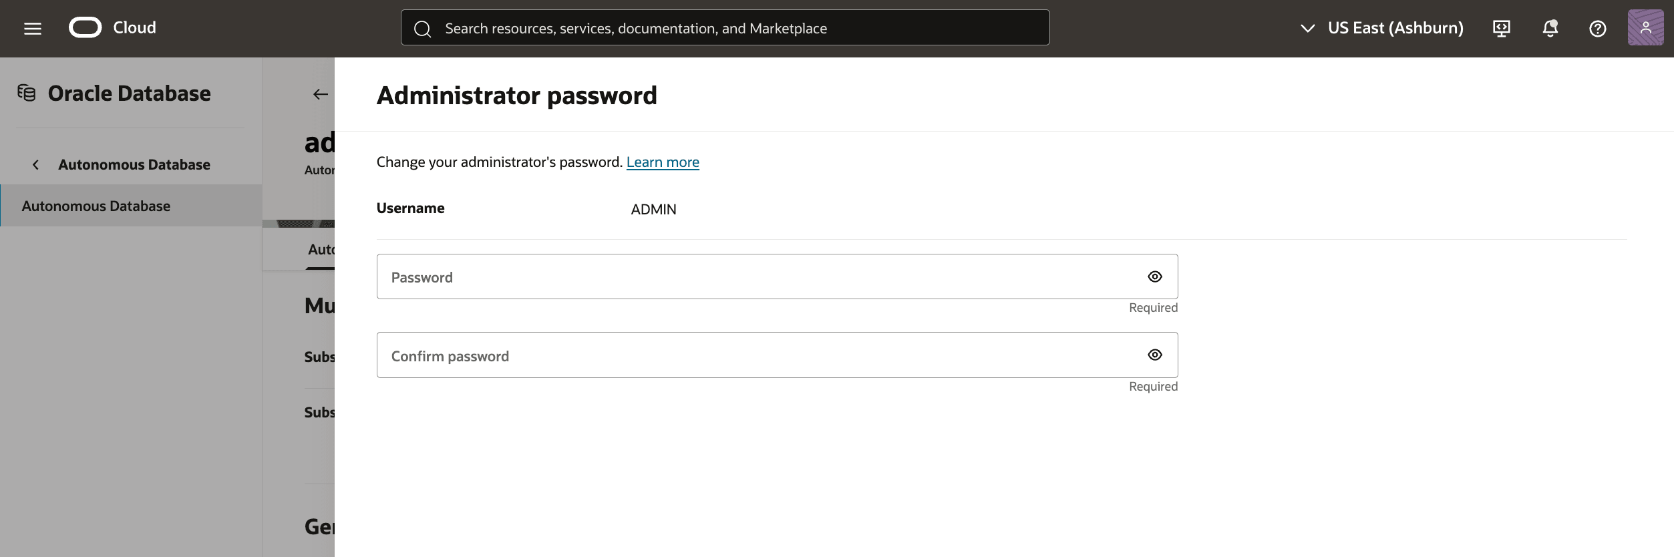Focus the resources search field
This screenshot has width=1674, height=557.
click(x=725, y=27)
